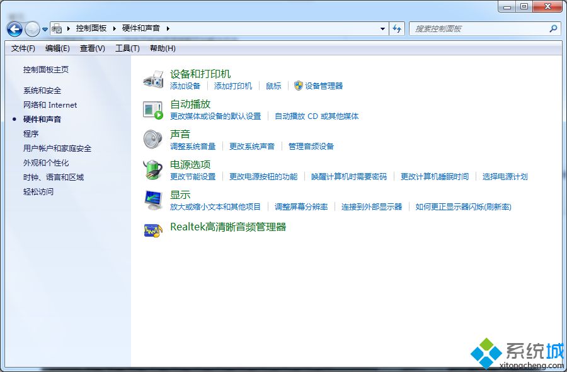Open 外观和个性化 in the sidebar
Screen dimensions: 567x372
(x=46, y=162)
